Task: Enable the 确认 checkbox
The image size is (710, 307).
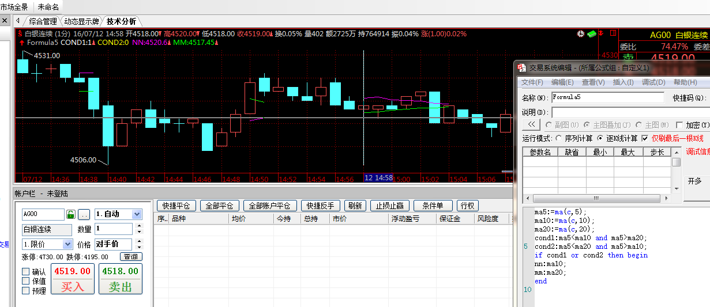Action: (26, 272)
